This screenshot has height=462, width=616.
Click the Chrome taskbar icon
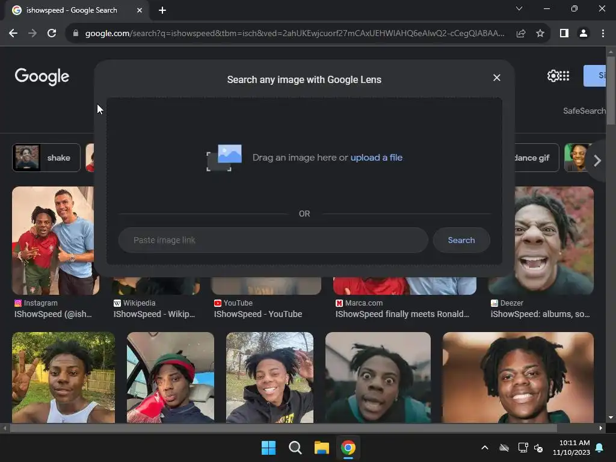(x=348, y=448)
